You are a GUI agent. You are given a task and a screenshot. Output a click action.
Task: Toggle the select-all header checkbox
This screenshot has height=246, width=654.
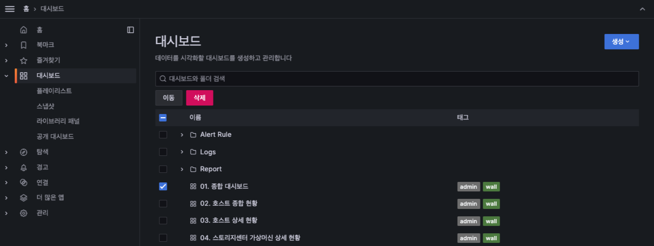coord(163,118)
